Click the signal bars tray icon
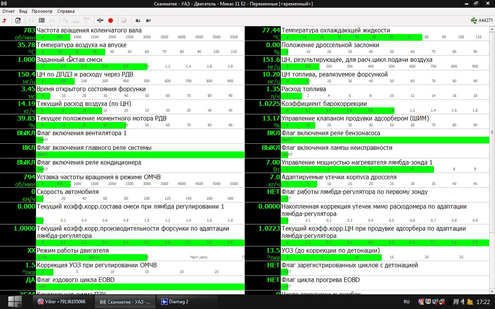Viewport: 495px width, 309px height. click(x=449, y=302)
